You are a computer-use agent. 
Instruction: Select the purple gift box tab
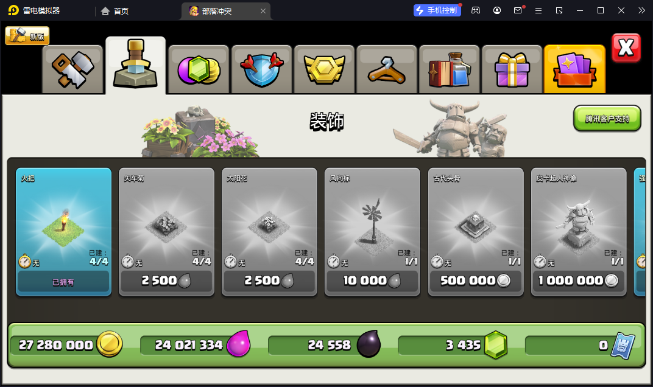pos(512,69)
